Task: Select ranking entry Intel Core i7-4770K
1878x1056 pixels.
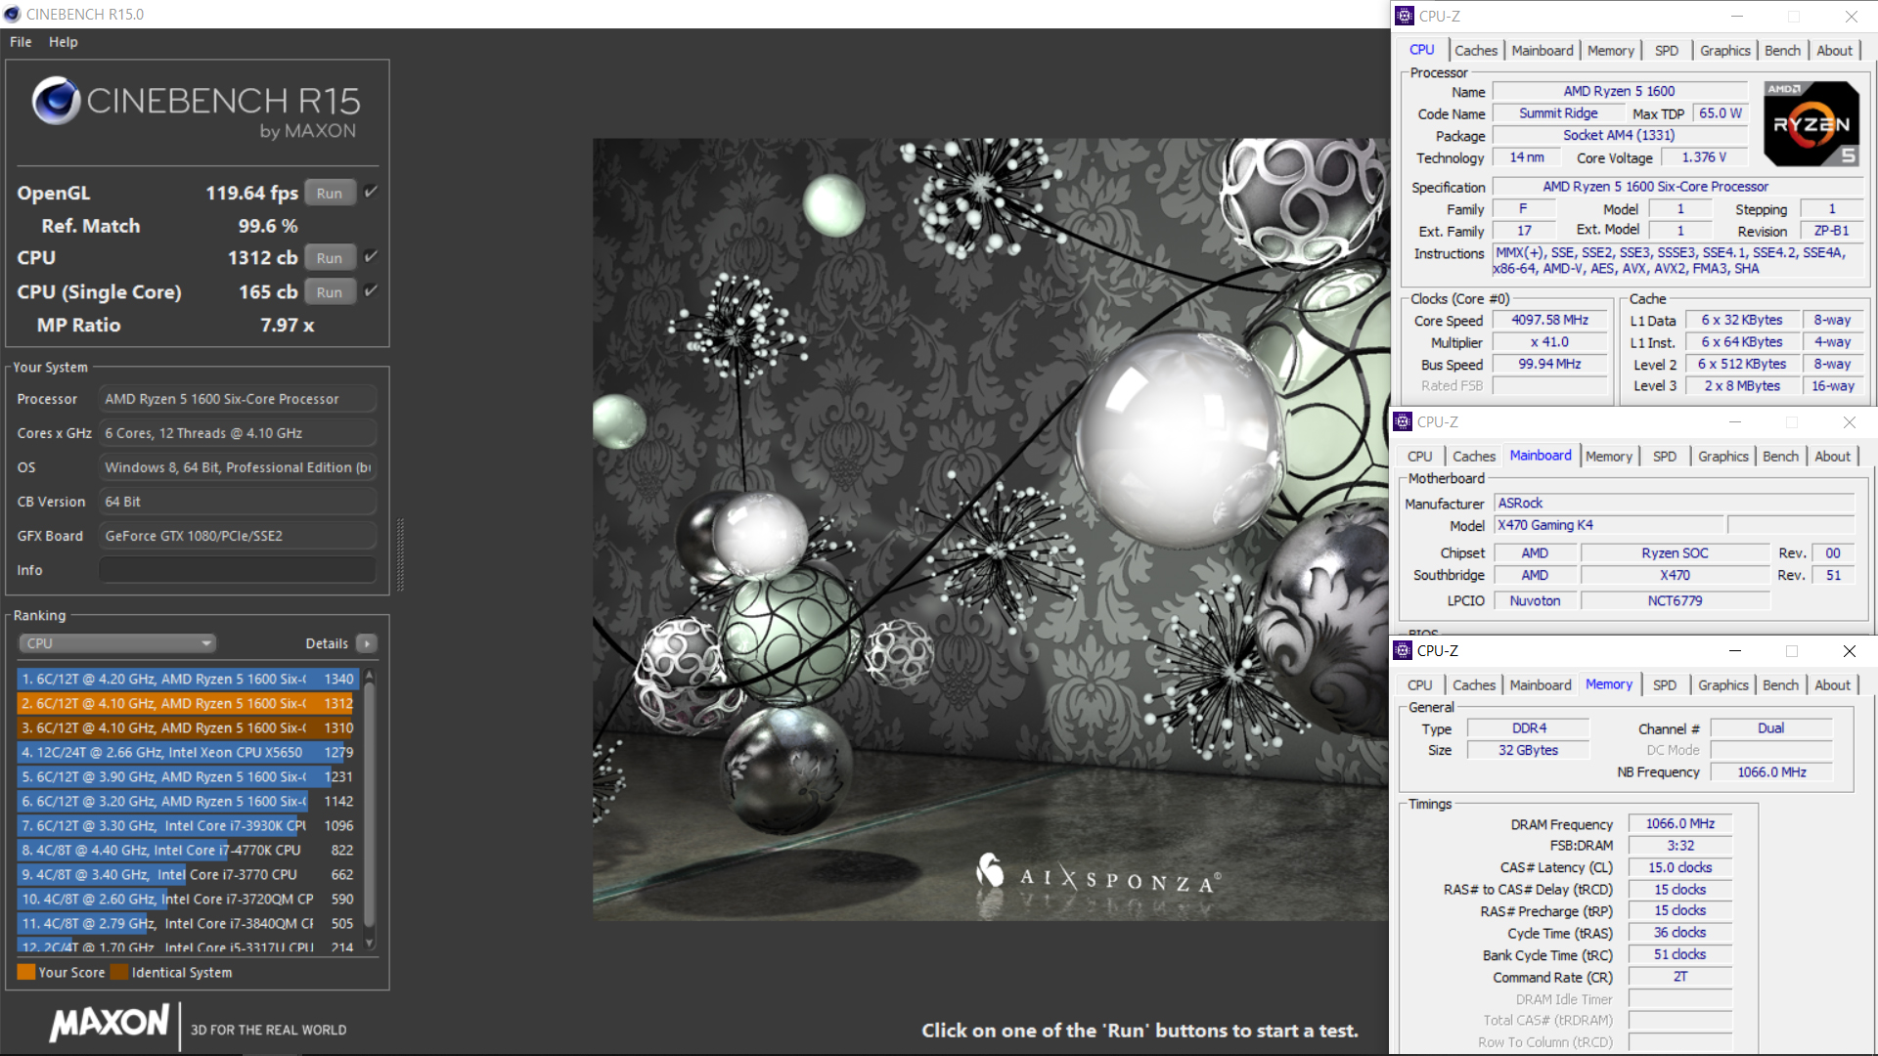Action: pyautogui.click(x=186, y=850)
